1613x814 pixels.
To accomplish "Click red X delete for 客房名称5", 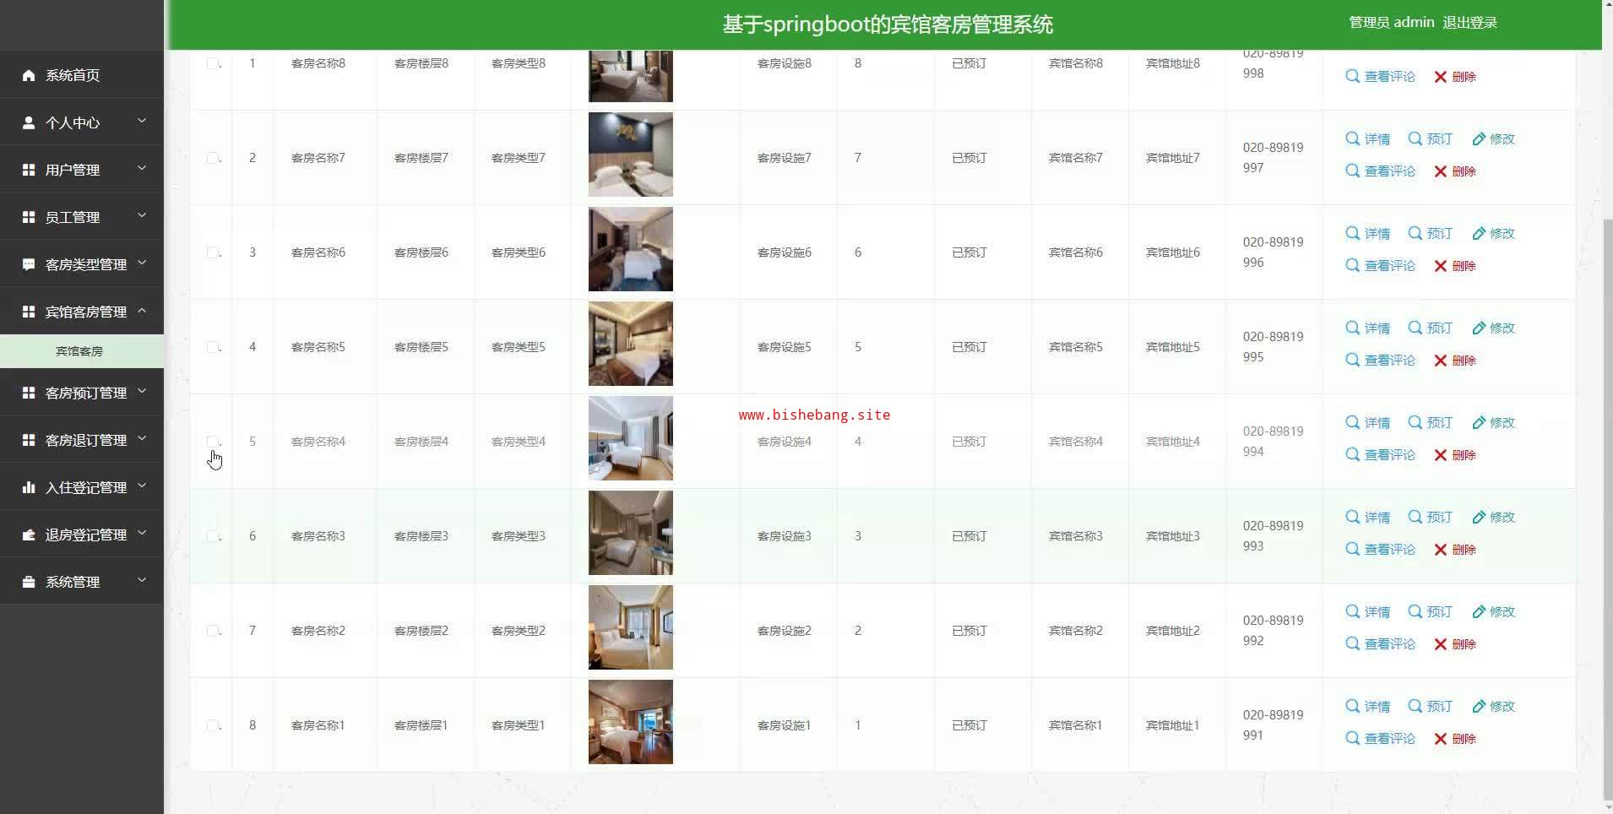I will coord(1441,361).
